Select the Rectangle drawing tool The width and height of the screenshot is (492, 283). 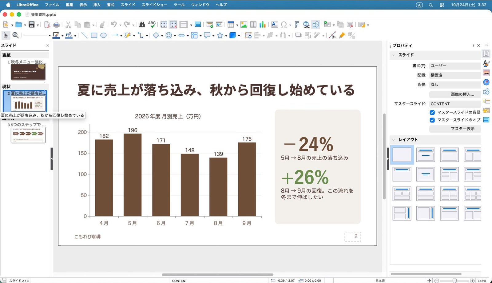94,35
